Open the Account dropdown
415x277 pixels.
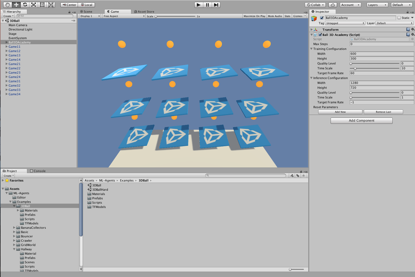pos(350,5)
